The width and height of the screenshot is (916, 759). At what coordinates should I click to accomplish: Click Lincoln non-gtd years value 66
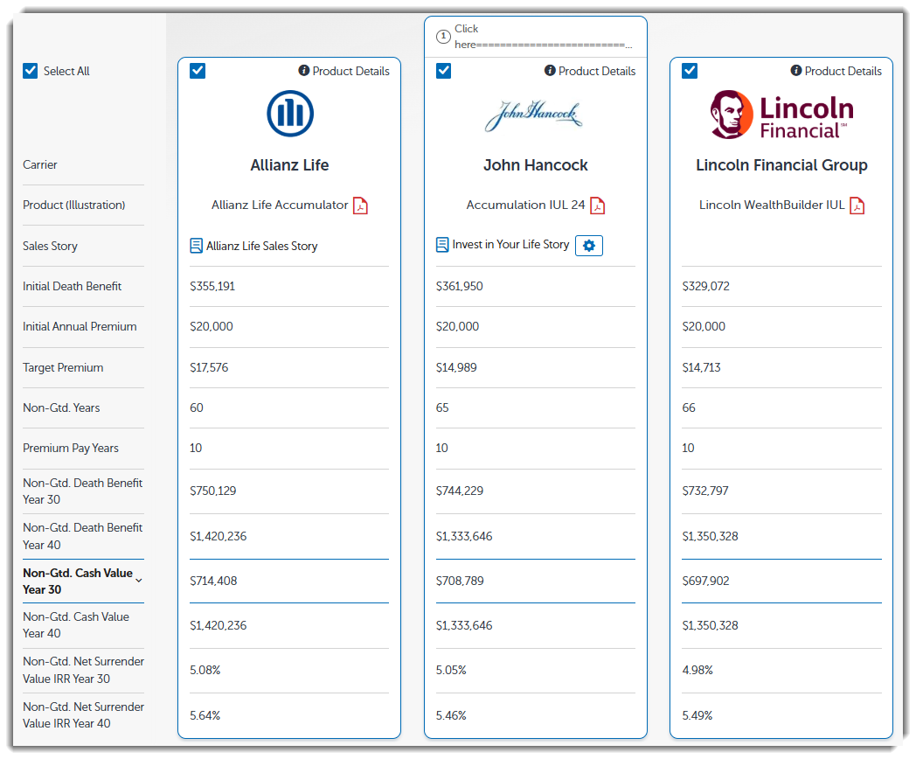[689, 407]
